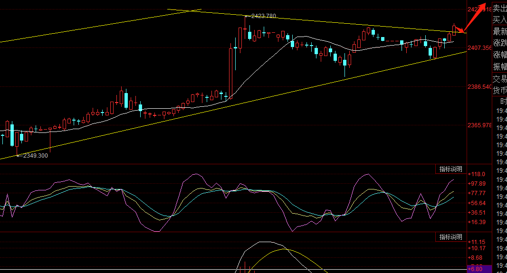Click the large red upward arrow annotation
Image resolution: width=507 pixels, height=273 pixels.
[475, 16]
